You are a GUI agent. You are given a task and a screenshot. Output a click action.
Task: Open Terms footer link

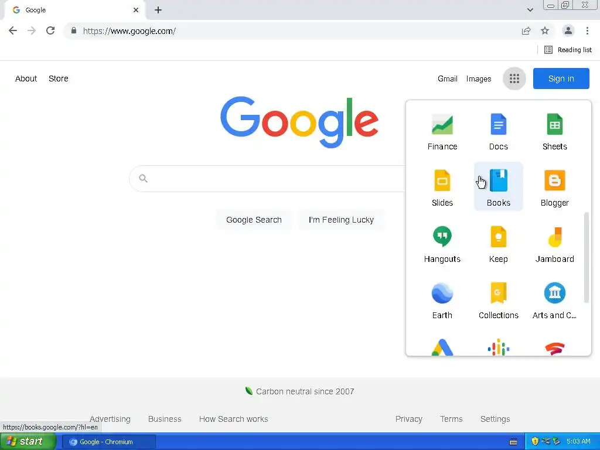coord(451,419)
